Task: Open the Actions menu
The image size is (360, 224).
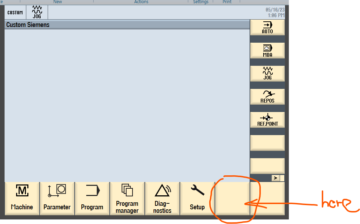Action: (141, 2)
